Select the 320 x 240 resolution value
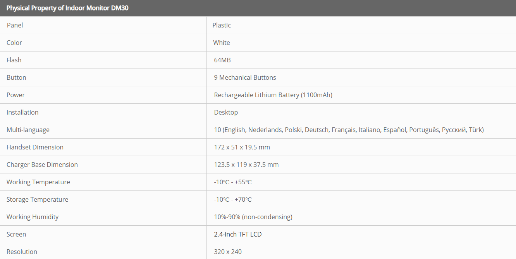This screenshot has width=516, height=259. [228, 252]
